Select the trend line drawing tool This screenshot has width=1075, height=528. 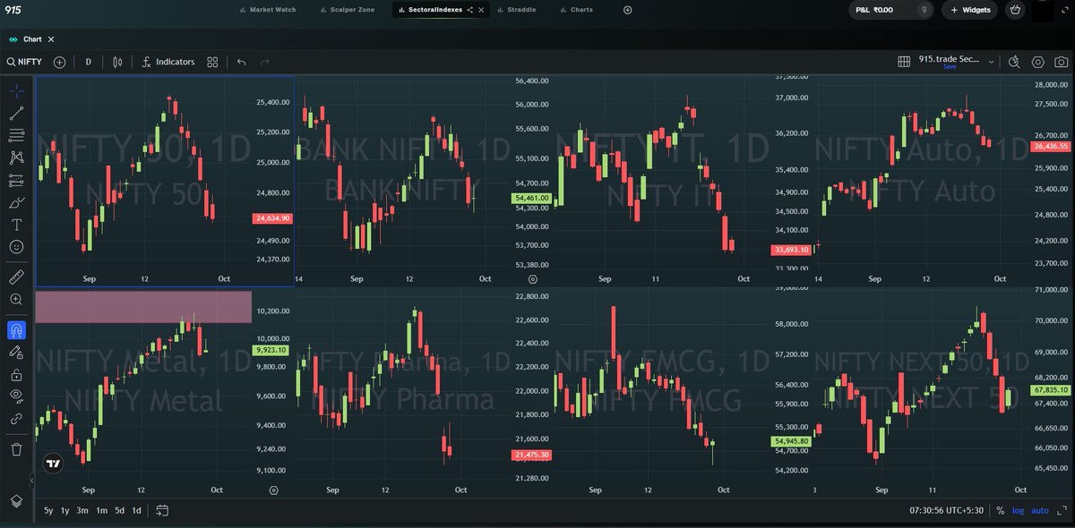click(16, 114)
